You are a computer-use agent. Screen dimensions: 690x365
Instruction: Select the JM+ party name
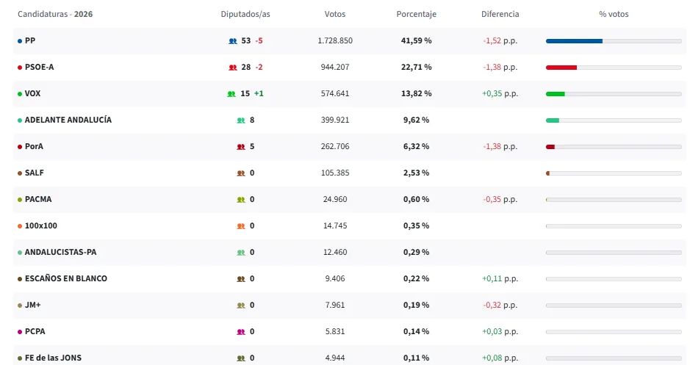[x=32, y=305]
